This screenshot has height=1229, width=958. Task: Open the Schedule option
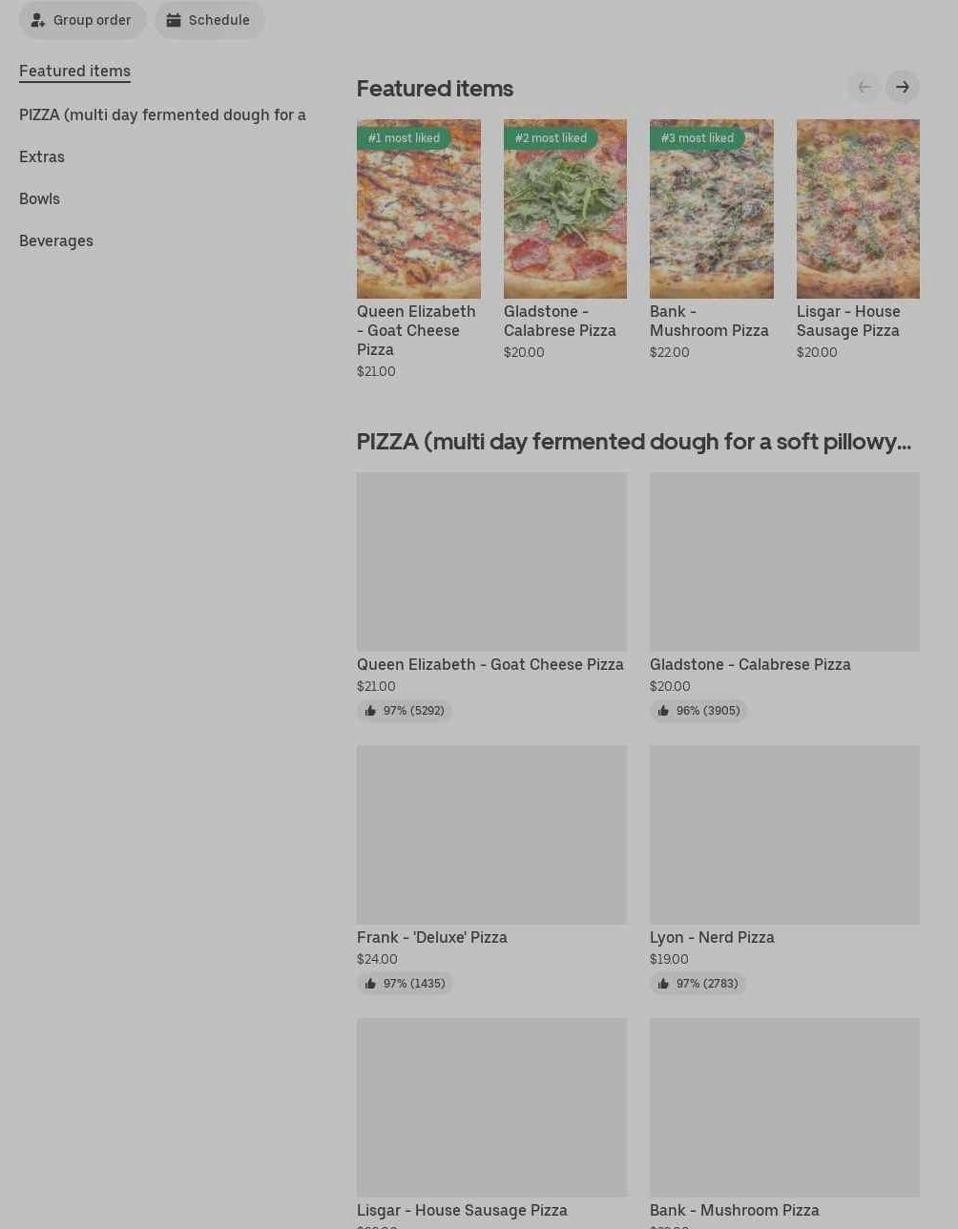[x=209, y=20]
